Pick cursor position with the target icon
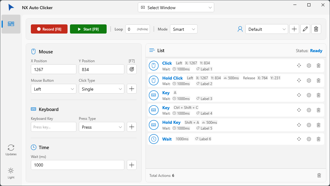Screen dimensions: 330x186 point(132,69)
